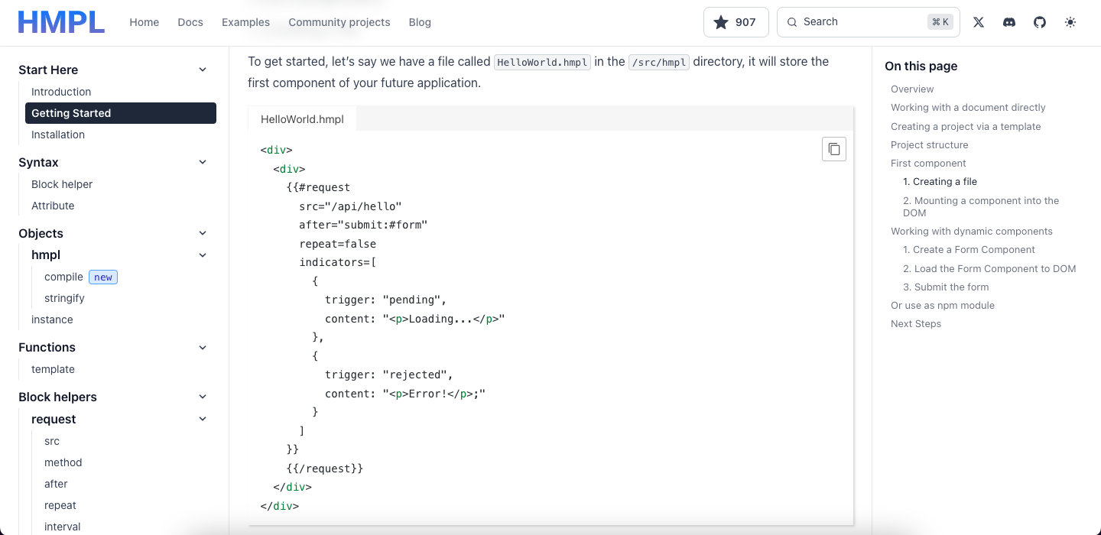1101x535 pixels.
Task: Open the Discord server icon
Action: [x=1009, y=22]
